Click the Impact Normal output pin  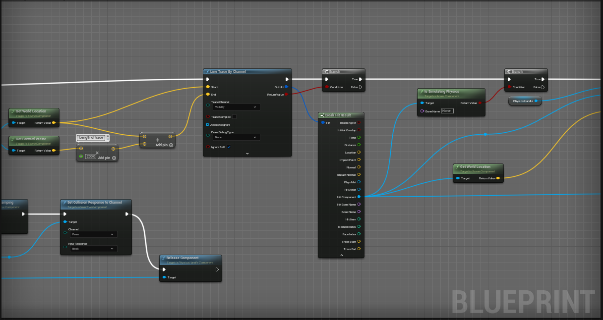pyautogui.click(x=359, y=174)
